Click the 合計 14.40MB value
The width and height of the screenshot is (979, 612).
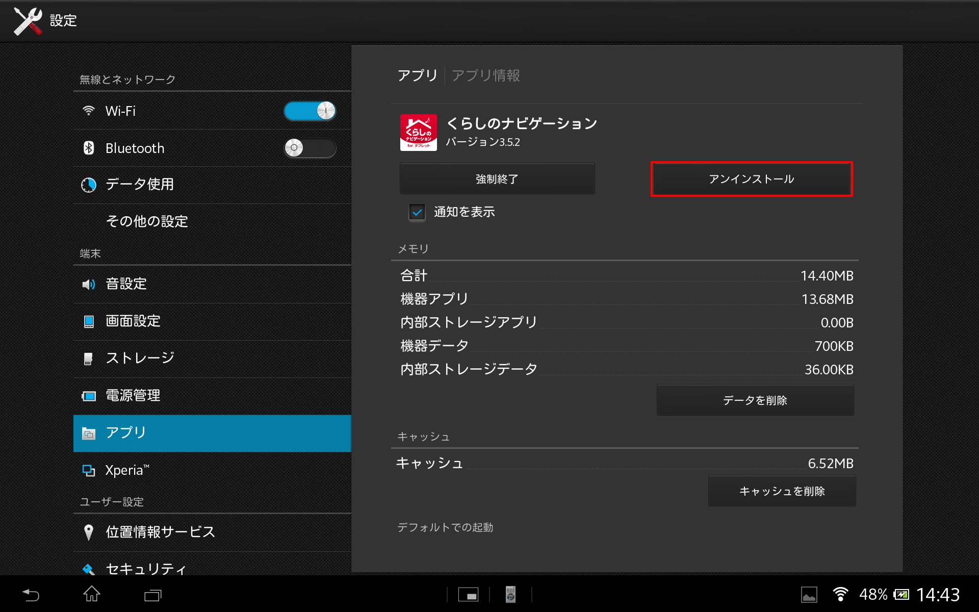[827, 276]
